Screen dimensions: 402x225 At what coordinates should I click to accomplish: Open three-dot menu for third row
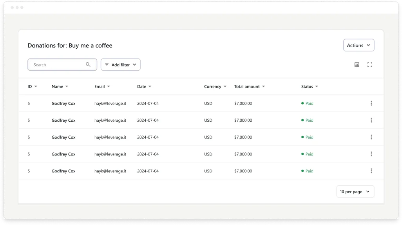[371, 137]
